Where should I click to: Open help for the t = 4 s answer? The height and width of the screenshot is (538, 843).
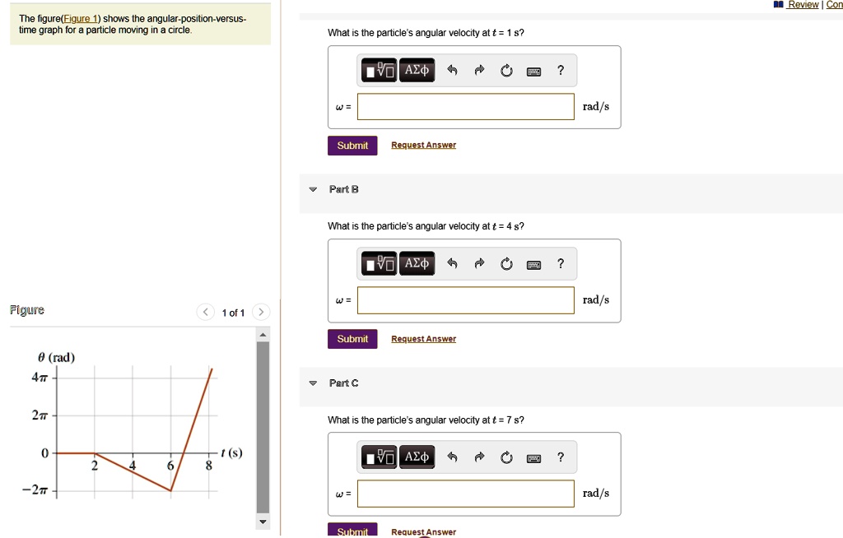(561, 264)
